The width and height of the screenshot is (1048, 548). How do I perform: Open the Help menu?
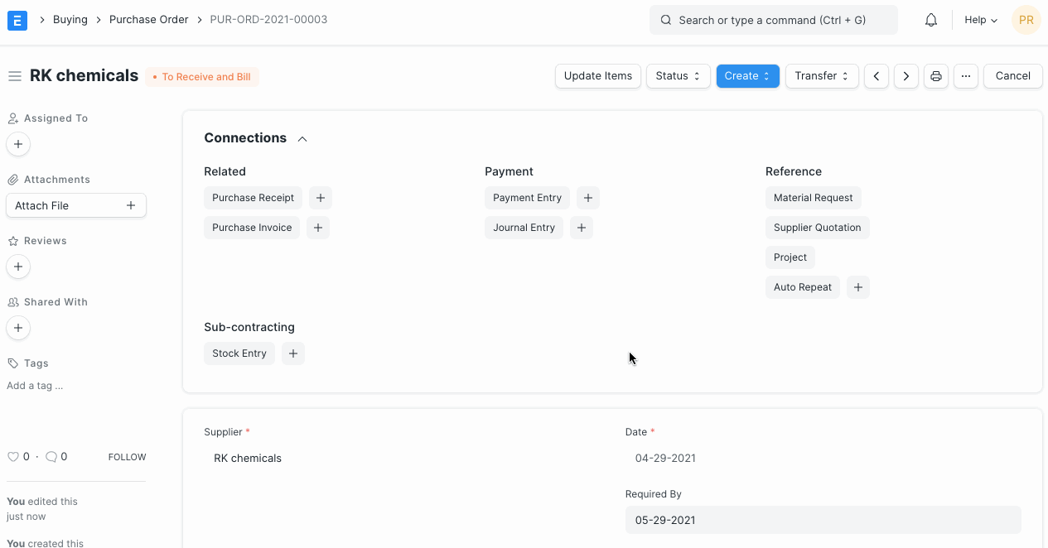(979, 20)
